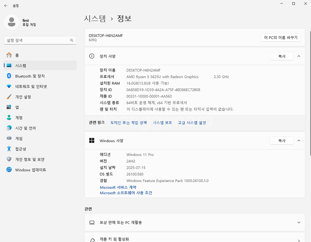Click the 설정 검색 input field
This screenshot has height=242, width=311.
(x=40, y=40)
